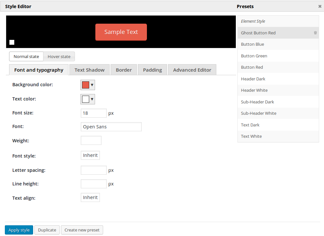Image resolution: width=324 pixels, height=236 pixels.
Task: Switch to the Advanced Editor tab
Action: (192, 69)
